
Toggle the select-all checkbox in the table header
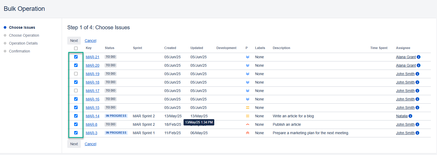(76, 48)
